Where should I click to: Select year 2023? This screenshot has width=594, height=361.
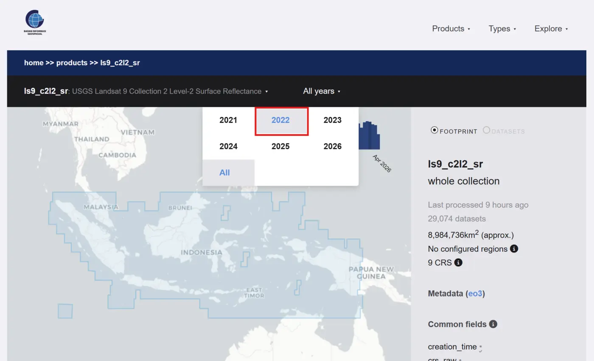click(x=333, y=120)
